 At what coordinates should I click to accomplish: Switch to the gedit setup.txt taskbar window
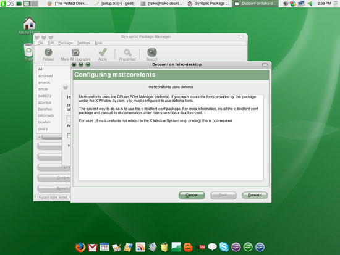(116, 4)
